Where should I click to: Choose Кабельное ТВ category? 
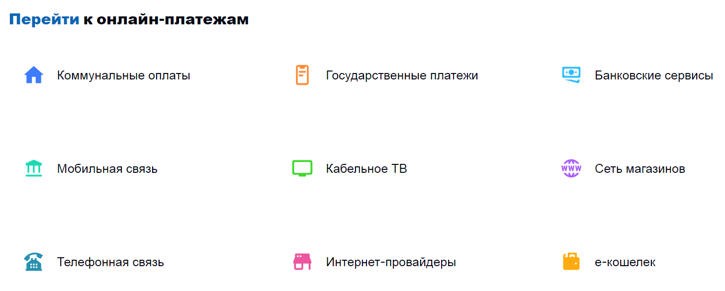click(x=366, y=169)
